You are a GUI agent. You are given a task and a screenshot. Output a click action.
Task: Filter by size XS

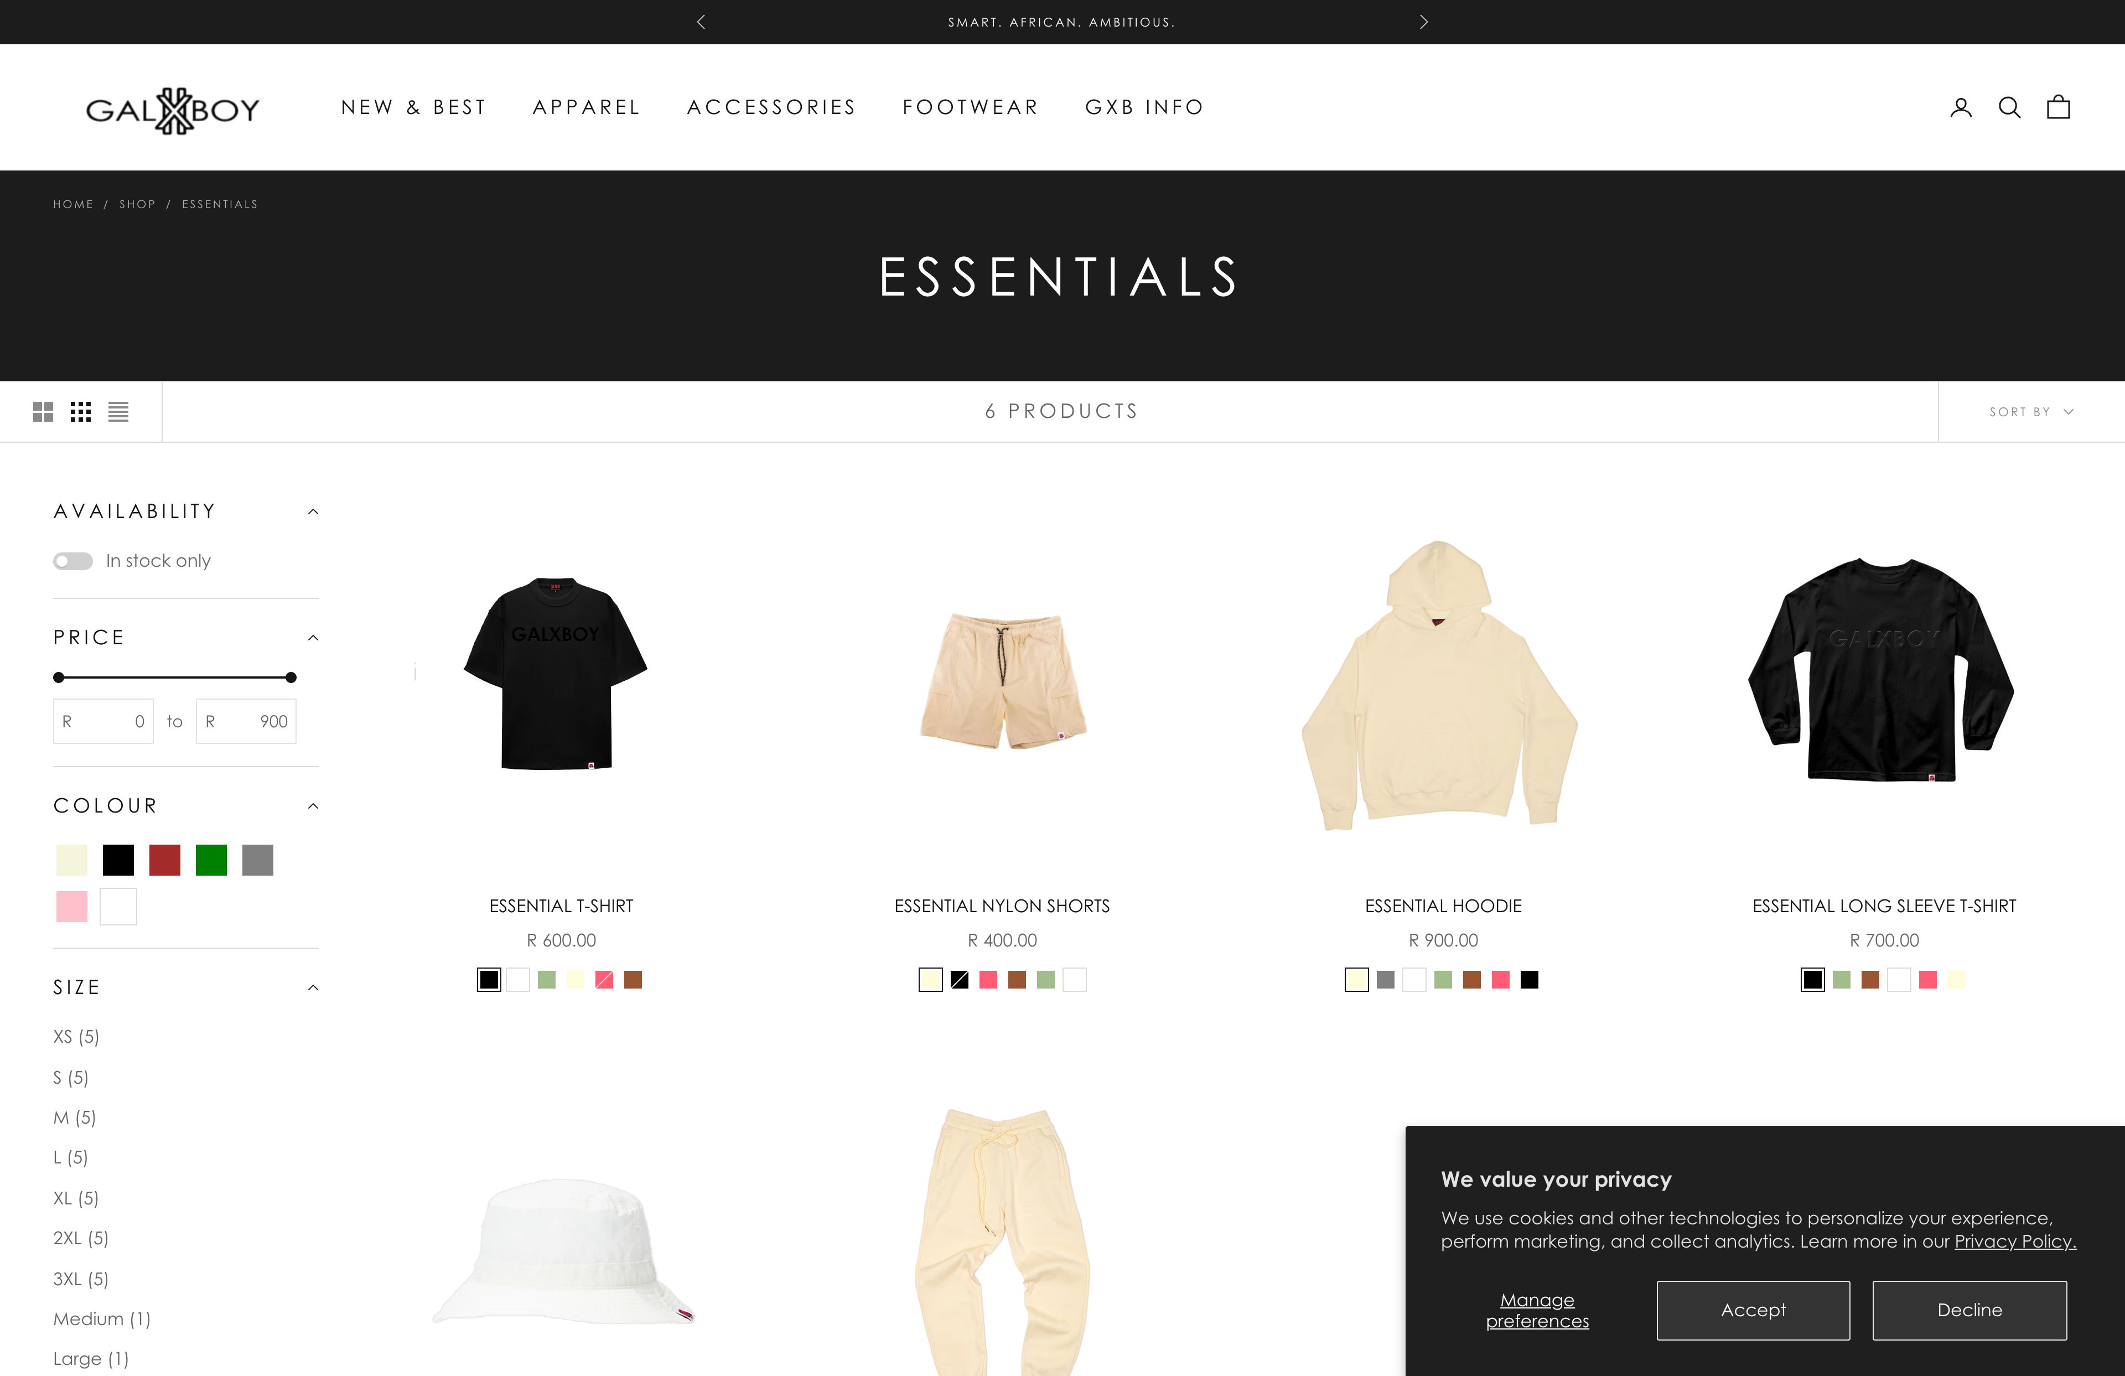point(76,1037)
